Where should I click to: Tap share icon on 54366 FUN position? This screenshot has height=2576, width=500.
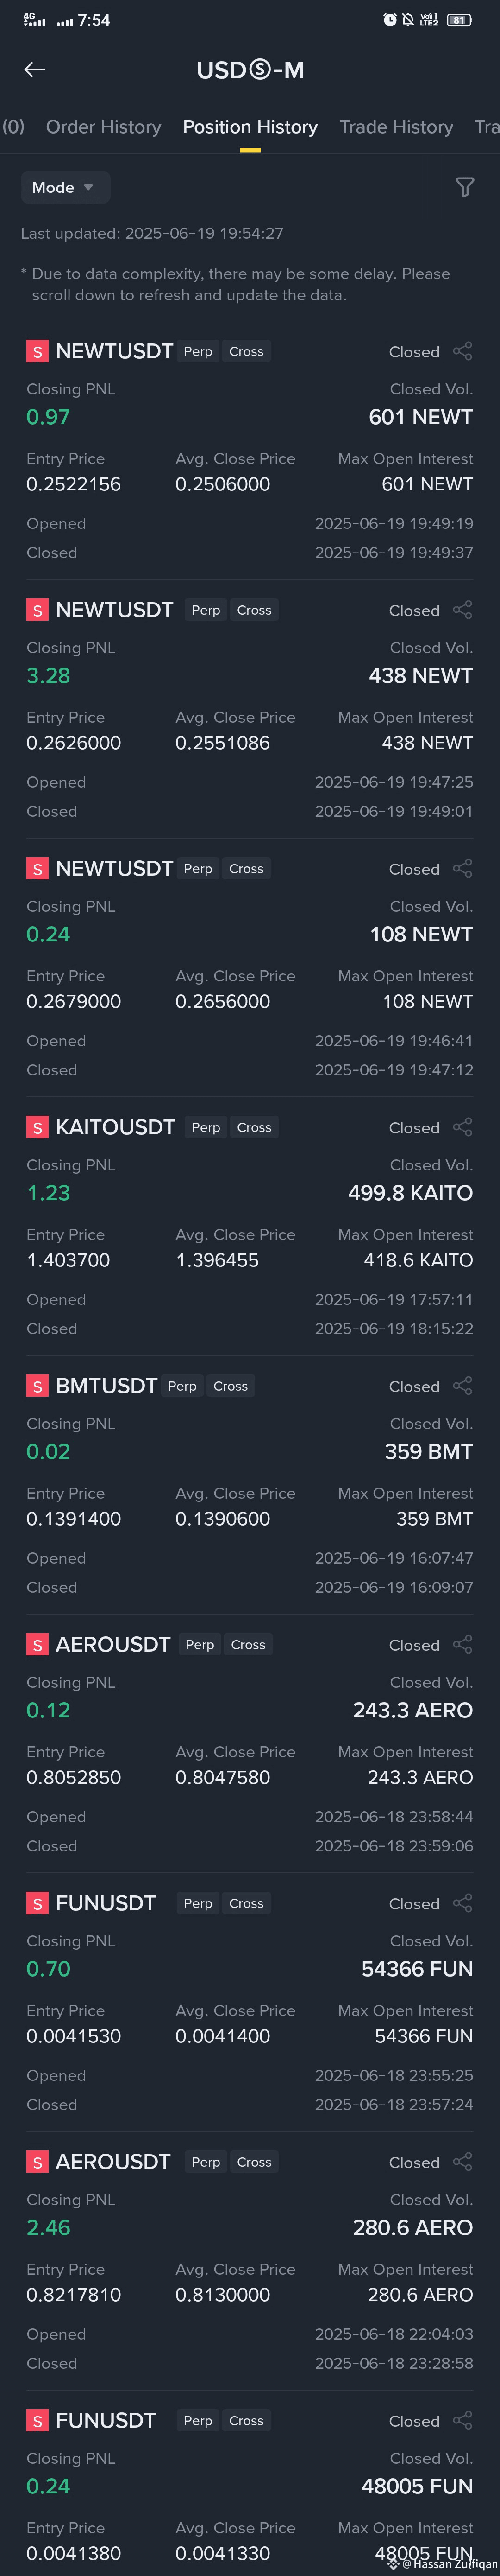point(462,1903)
